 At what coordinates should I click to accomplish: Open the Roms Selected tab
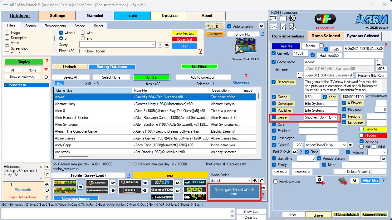[x=326, y=36]
